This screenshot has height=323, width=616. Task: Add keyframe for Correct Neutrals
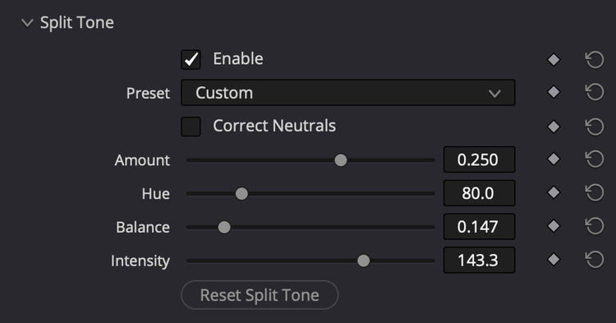pyautogui.click(x=554, y=127)
